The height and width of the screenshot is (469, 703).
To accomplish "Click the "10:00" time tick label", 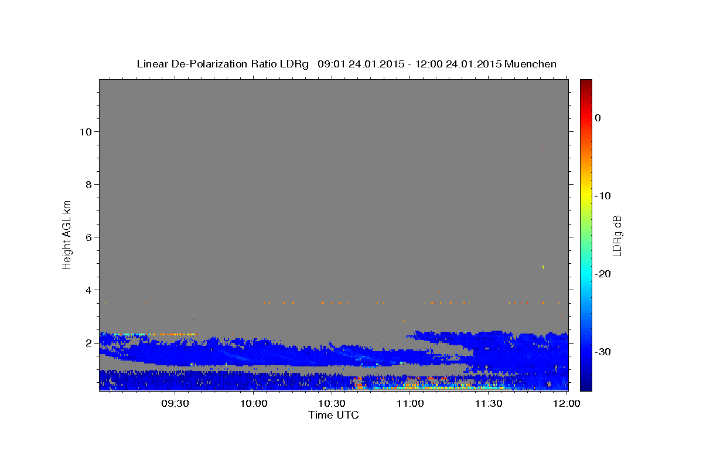I will (254, 404).
